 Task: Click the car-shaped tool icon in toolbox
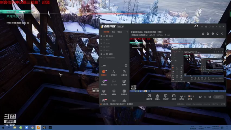(124, 101)
